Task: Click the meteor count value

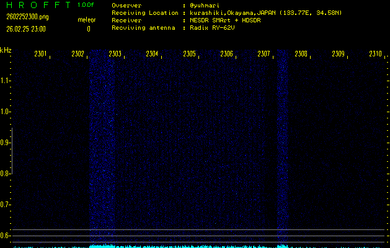Action: 89,29
